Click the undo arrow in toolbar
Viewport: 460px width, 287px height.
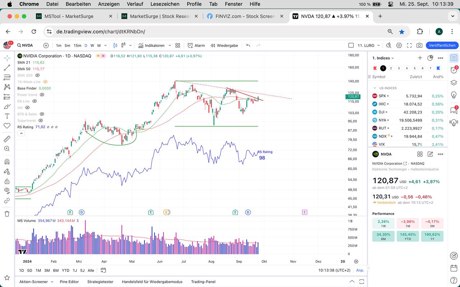[x=248, y=46]
